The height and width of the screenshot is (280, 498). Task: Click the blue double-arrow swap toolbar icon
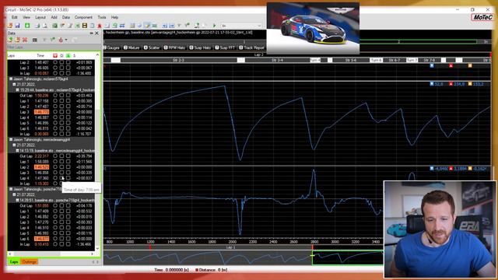122,26
